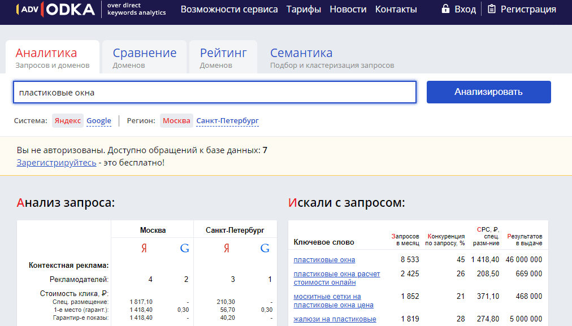Switch search system to Google
This screenshot has width=572, height=326.
(x=99, y=120)
